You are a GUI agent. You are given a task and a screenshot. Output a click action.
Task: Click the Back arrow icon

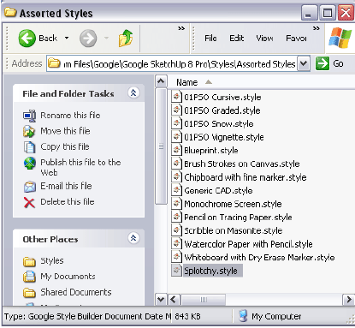pos(27,39)
